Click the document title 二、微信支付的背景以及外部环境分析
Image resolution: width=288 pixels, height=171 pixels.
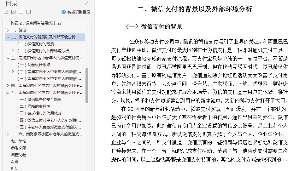coord(195,9)
